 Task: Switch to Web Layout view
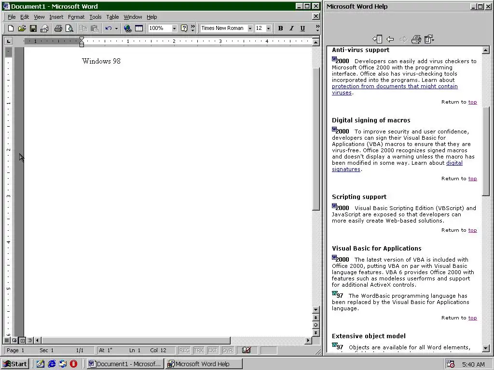click(x=14, y=340)
